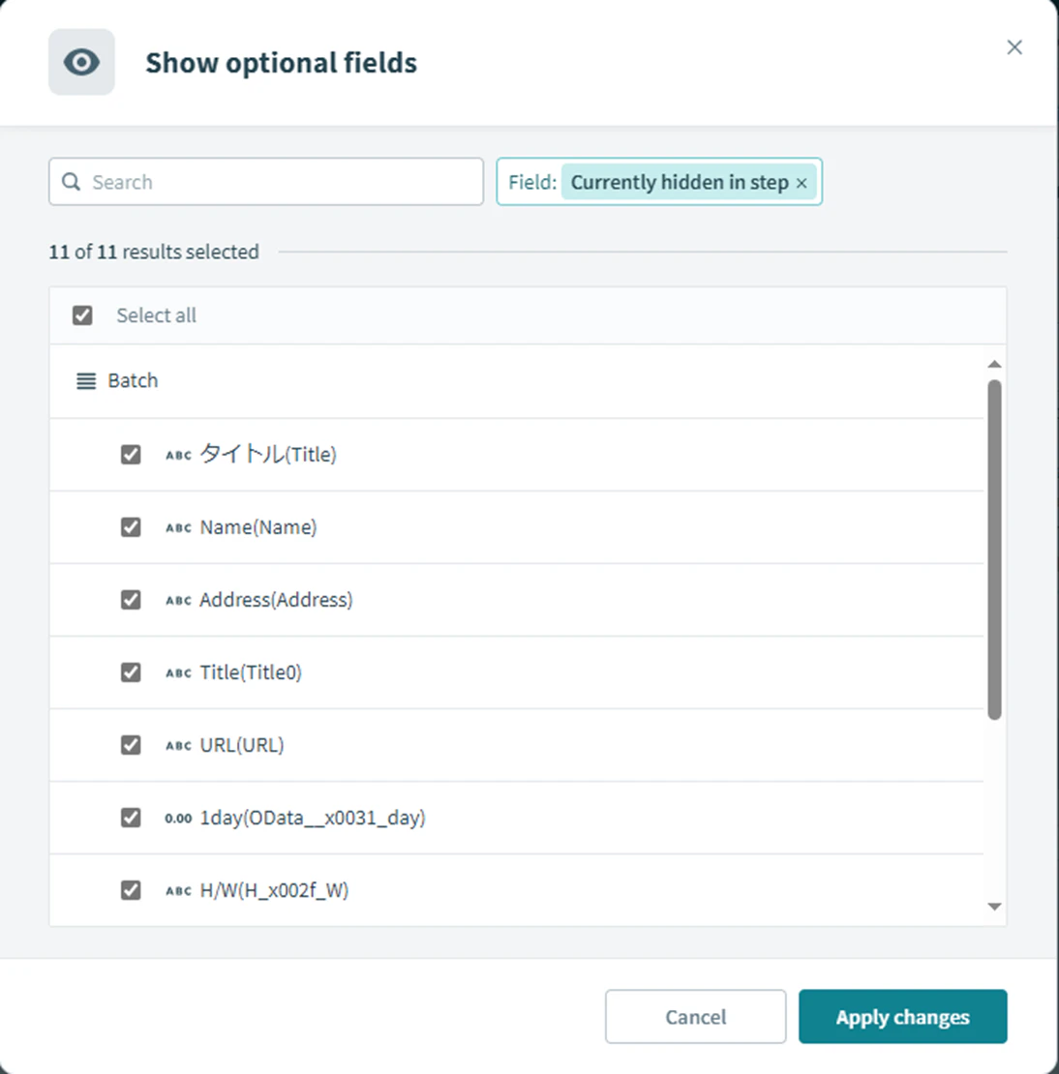Focus the Search input field
Screen dimensions: 1059x1074
(266, 182)
